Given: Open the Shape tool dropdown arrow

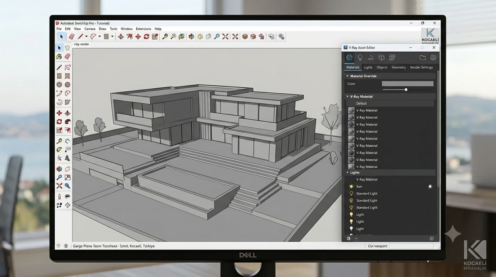Looking at the screenshot, I should pyautogui.click(x=112, y=36).
